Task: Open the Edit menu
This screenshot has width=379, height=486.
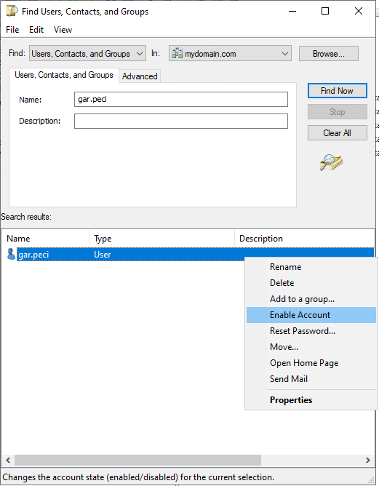Action: click(x=36, y=30)
